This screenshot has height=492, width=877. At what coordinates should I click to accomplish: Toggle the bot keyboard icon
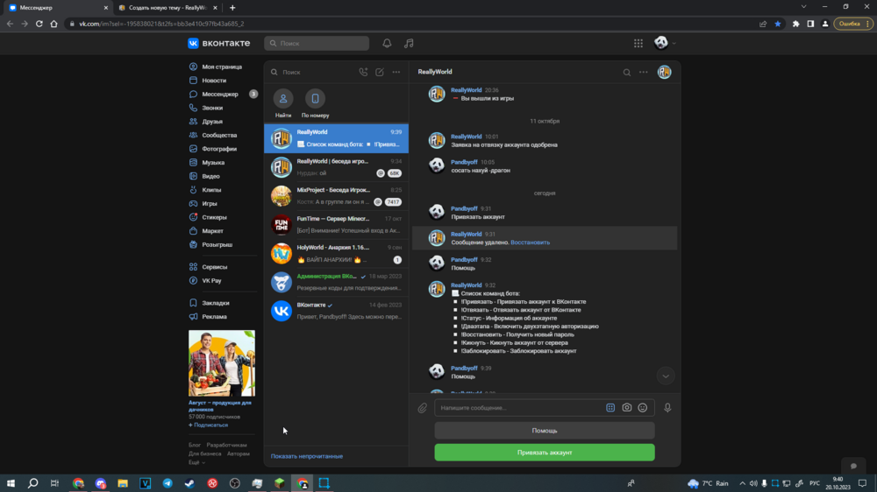click(610, 408)
